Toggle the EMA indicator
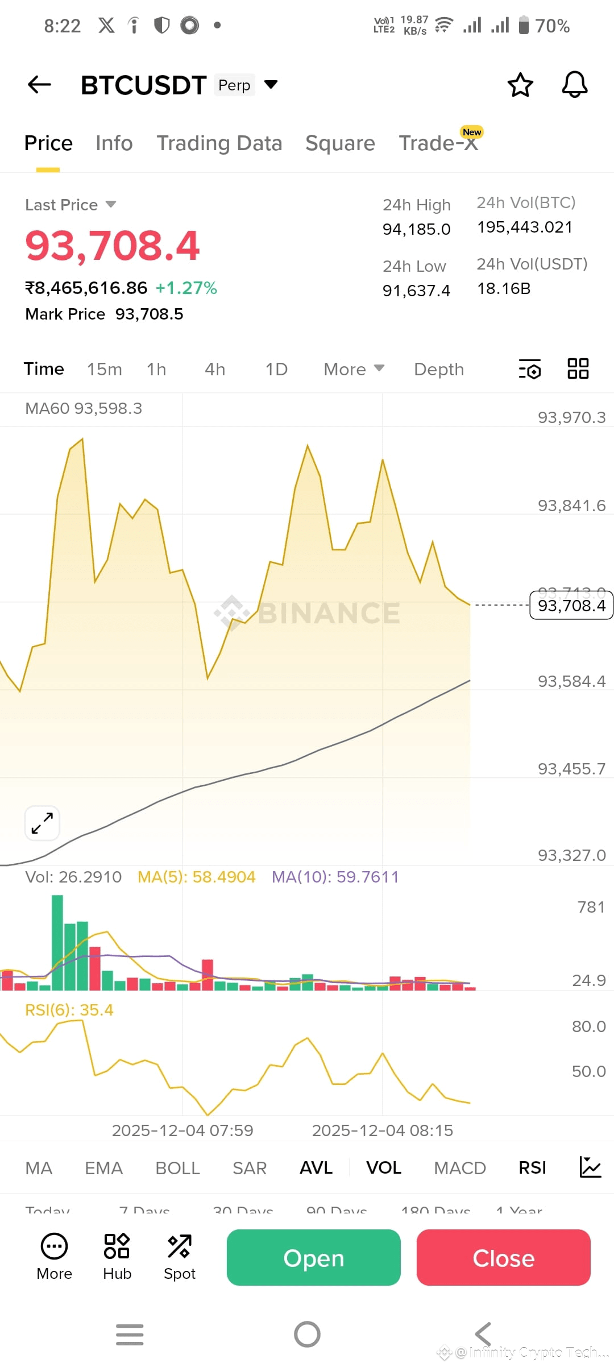The image size is (614, 1367). tap(103, 1168)
